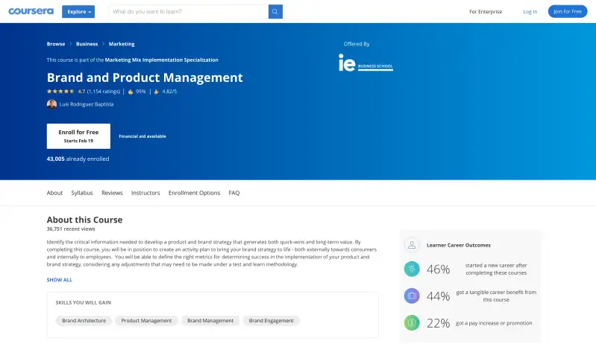596x344 pixels.
Task: Click the magnifier search button
Action: pos(275,12)
